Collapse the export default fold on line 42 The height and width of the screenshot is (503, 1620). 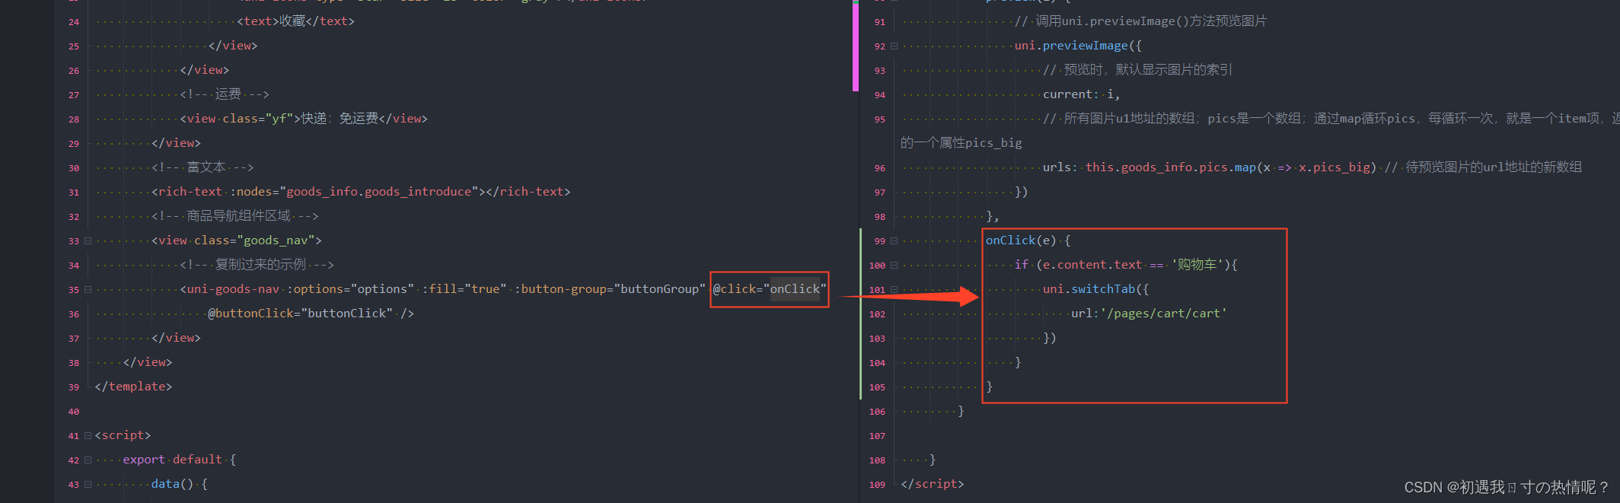[x=88, y=460]
